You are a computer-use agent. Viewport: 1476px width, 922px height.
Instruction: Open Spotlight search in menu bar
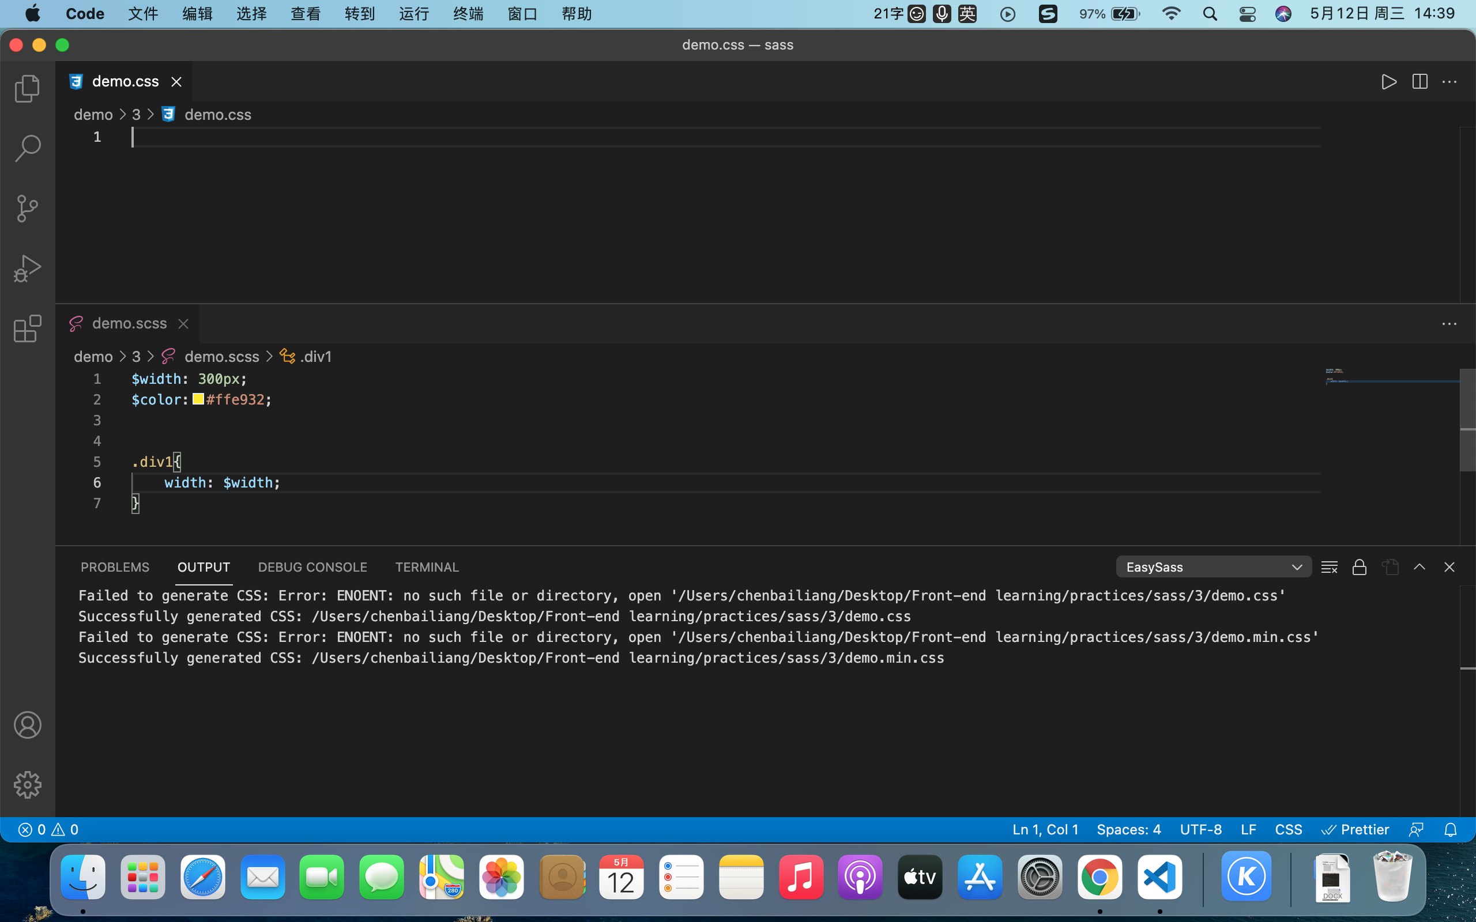point(1210,13)
